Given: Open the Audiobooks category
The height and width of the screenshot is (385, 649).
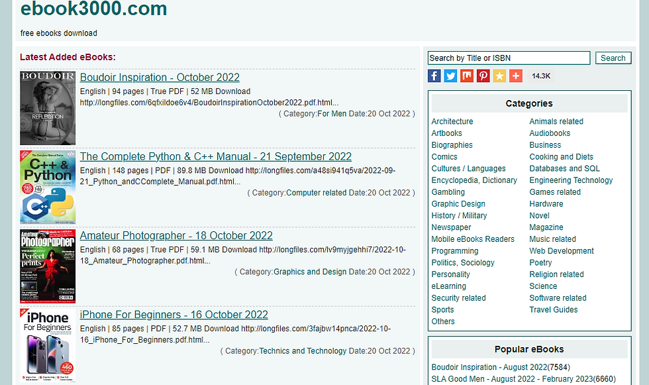Looking at the screenshot, I should pyautogui.click(x=550, y=133).
